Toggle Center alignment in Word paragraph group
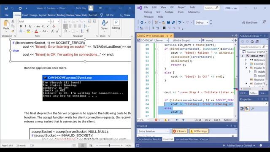The height and width of the screenshot is (152, 270). coord(70,26)
